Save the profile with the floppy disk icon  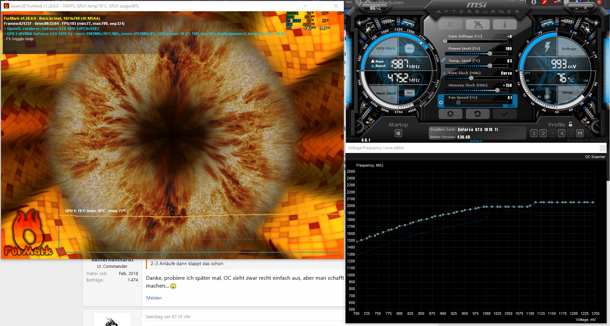coord(580,133)
